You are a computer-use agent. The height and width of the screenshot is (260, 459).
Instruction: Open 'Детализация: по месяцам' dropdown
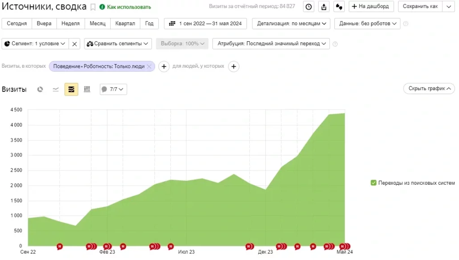(291, 23)
